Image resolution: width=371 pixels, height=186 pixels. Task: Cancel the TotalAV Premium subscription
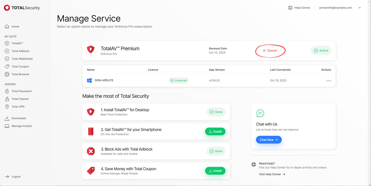pos(270,51)
